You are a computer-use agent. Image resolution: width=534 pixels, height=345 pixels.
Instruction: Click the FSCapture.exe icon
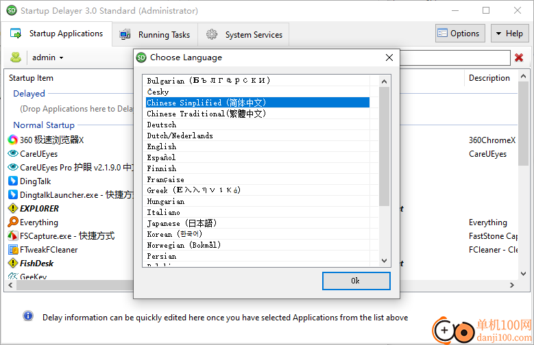tap(12, 235)
